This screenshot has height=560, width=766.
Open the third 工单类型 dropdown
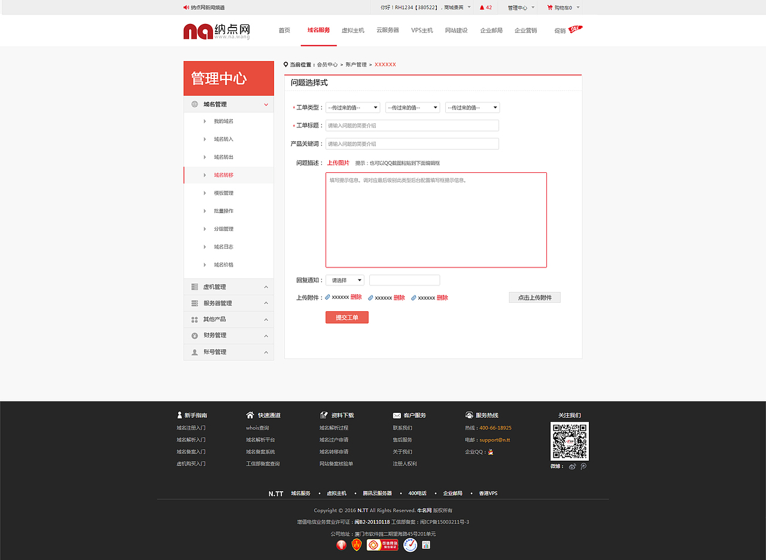(x=473, y=108)
